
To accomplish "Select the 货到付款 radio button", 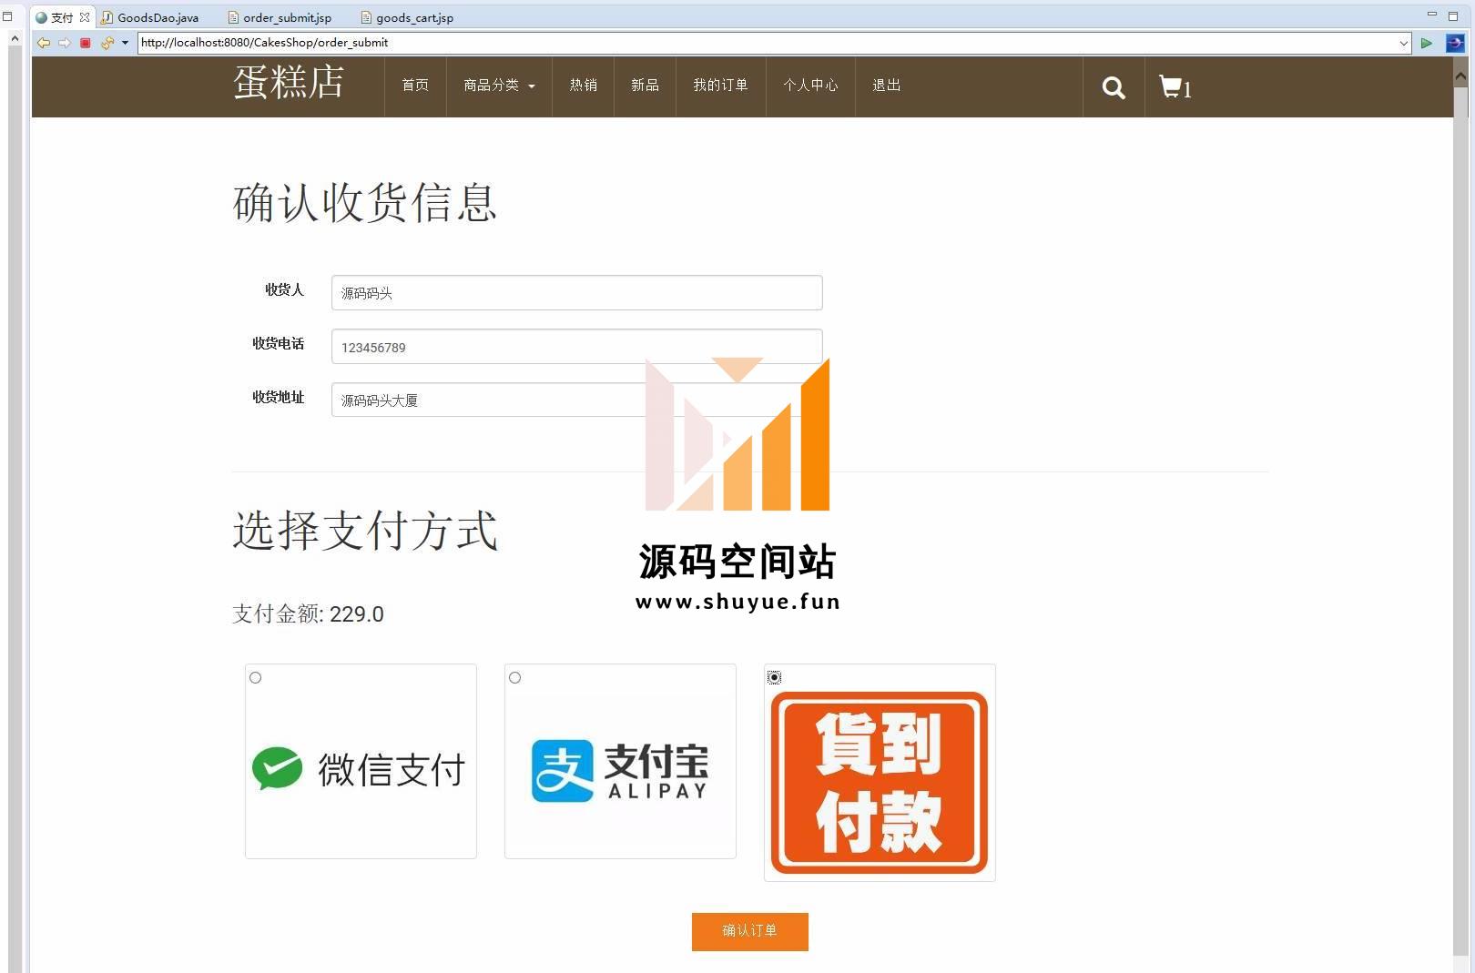I will pos(775,677).
